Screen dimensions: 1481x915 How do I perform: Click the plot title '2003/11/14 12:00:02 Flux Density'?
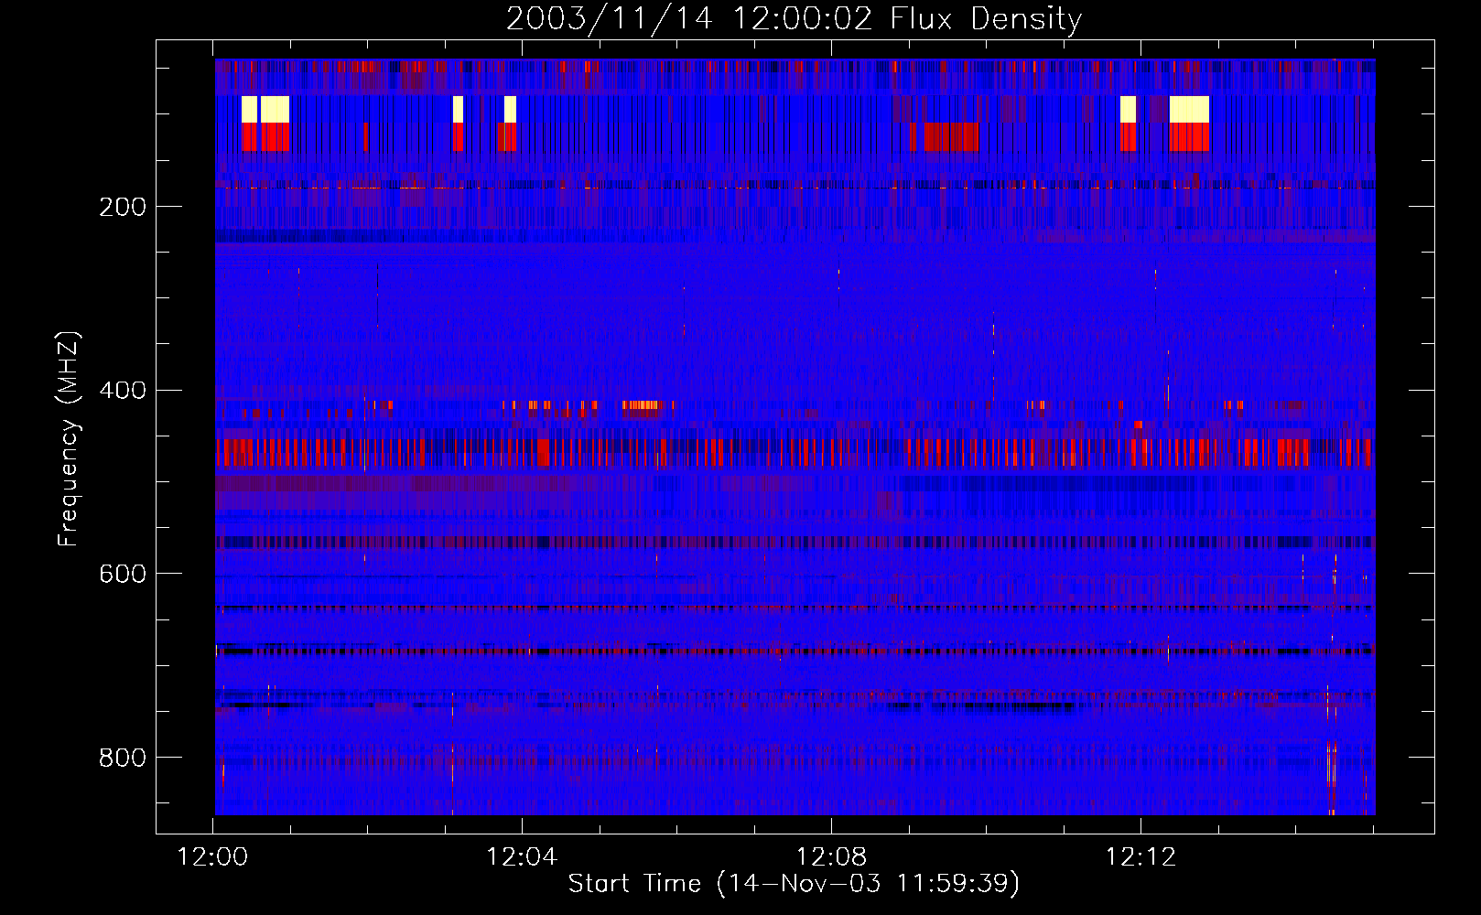(x=794, y=18)
